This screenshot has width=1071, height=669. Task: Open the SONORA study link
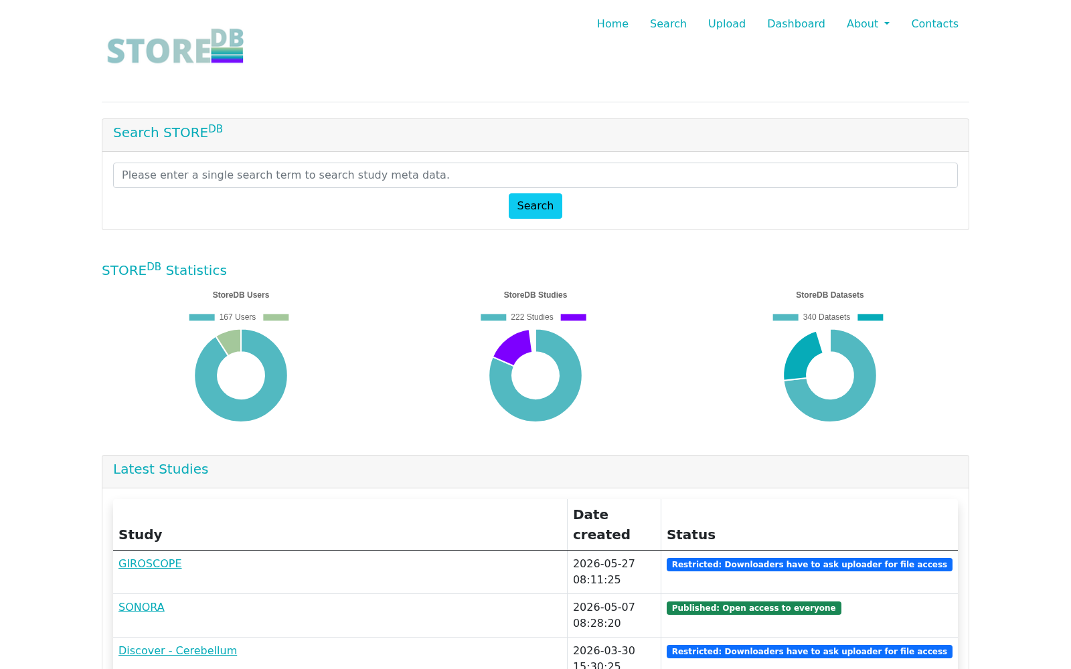pos(141,607)
